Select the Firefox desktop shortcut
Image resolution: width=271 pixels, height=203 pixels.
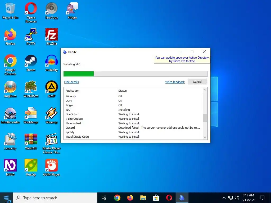pyautogui.click(x=10, y=36)
